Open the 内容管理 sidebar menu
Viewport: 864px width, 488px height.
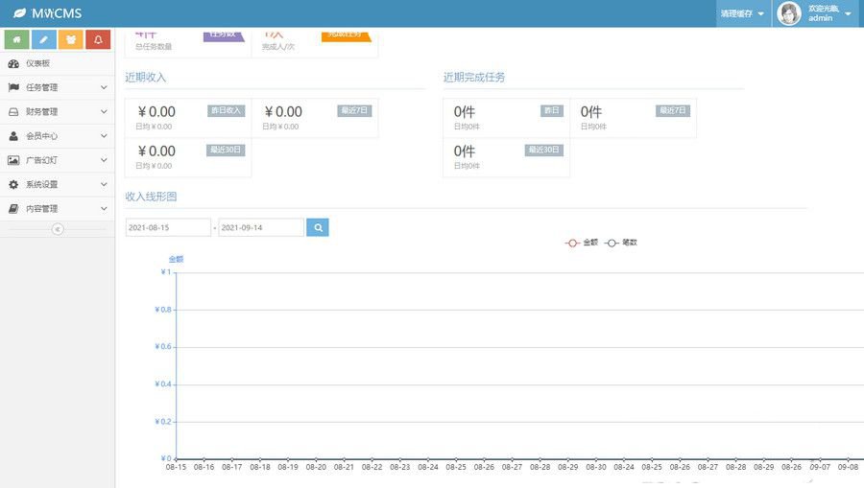pos(58,208)
